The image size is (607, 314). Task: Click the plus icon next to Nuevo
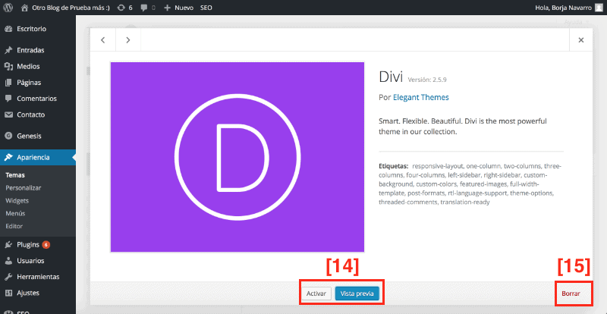[x=167, y=8]
